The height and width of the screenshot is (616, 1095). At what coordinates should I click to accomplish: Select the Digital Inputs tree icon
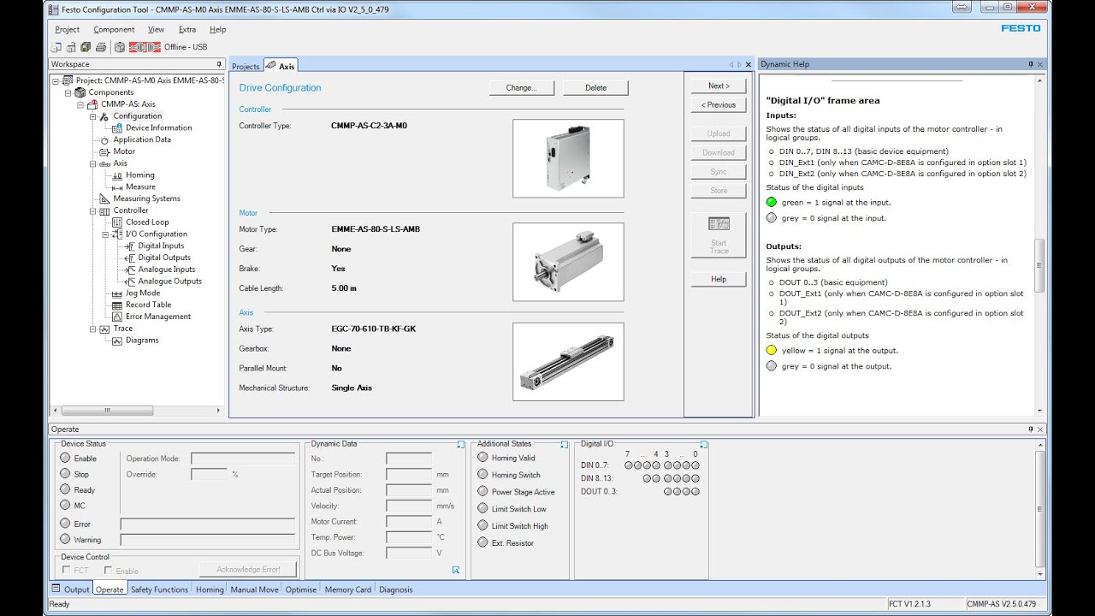[131, 246]
